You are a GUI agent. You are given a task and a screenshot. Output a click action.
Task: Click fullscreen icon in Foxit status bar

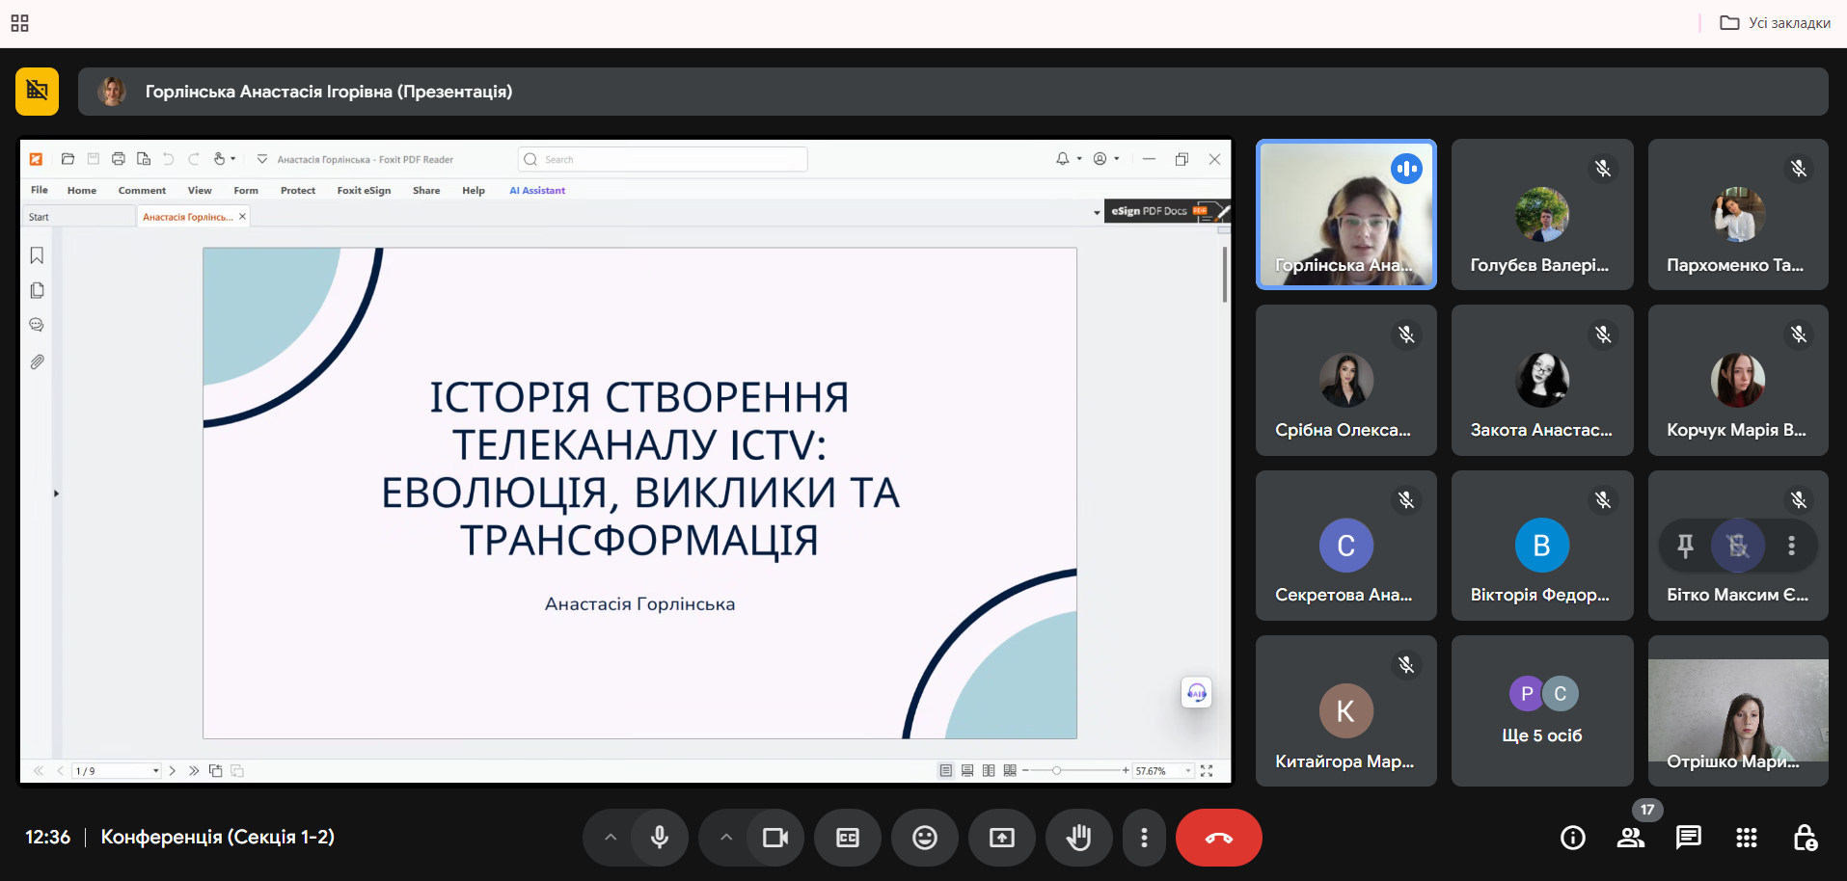1207,771
